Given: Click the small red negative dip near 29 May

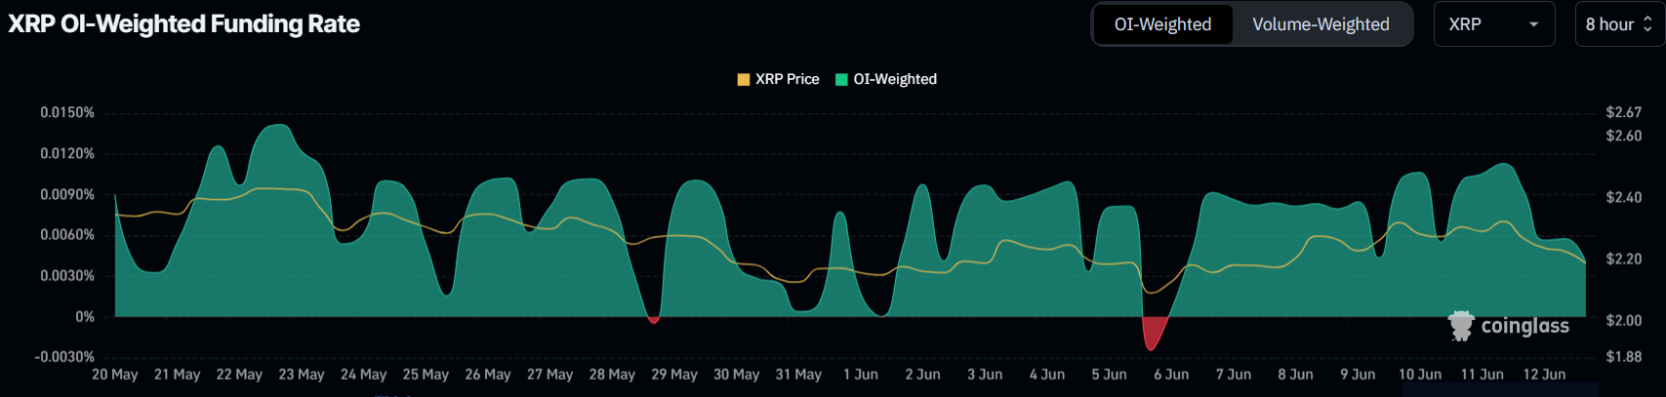Looking at the screenshot, I should (x=653, y=319).
